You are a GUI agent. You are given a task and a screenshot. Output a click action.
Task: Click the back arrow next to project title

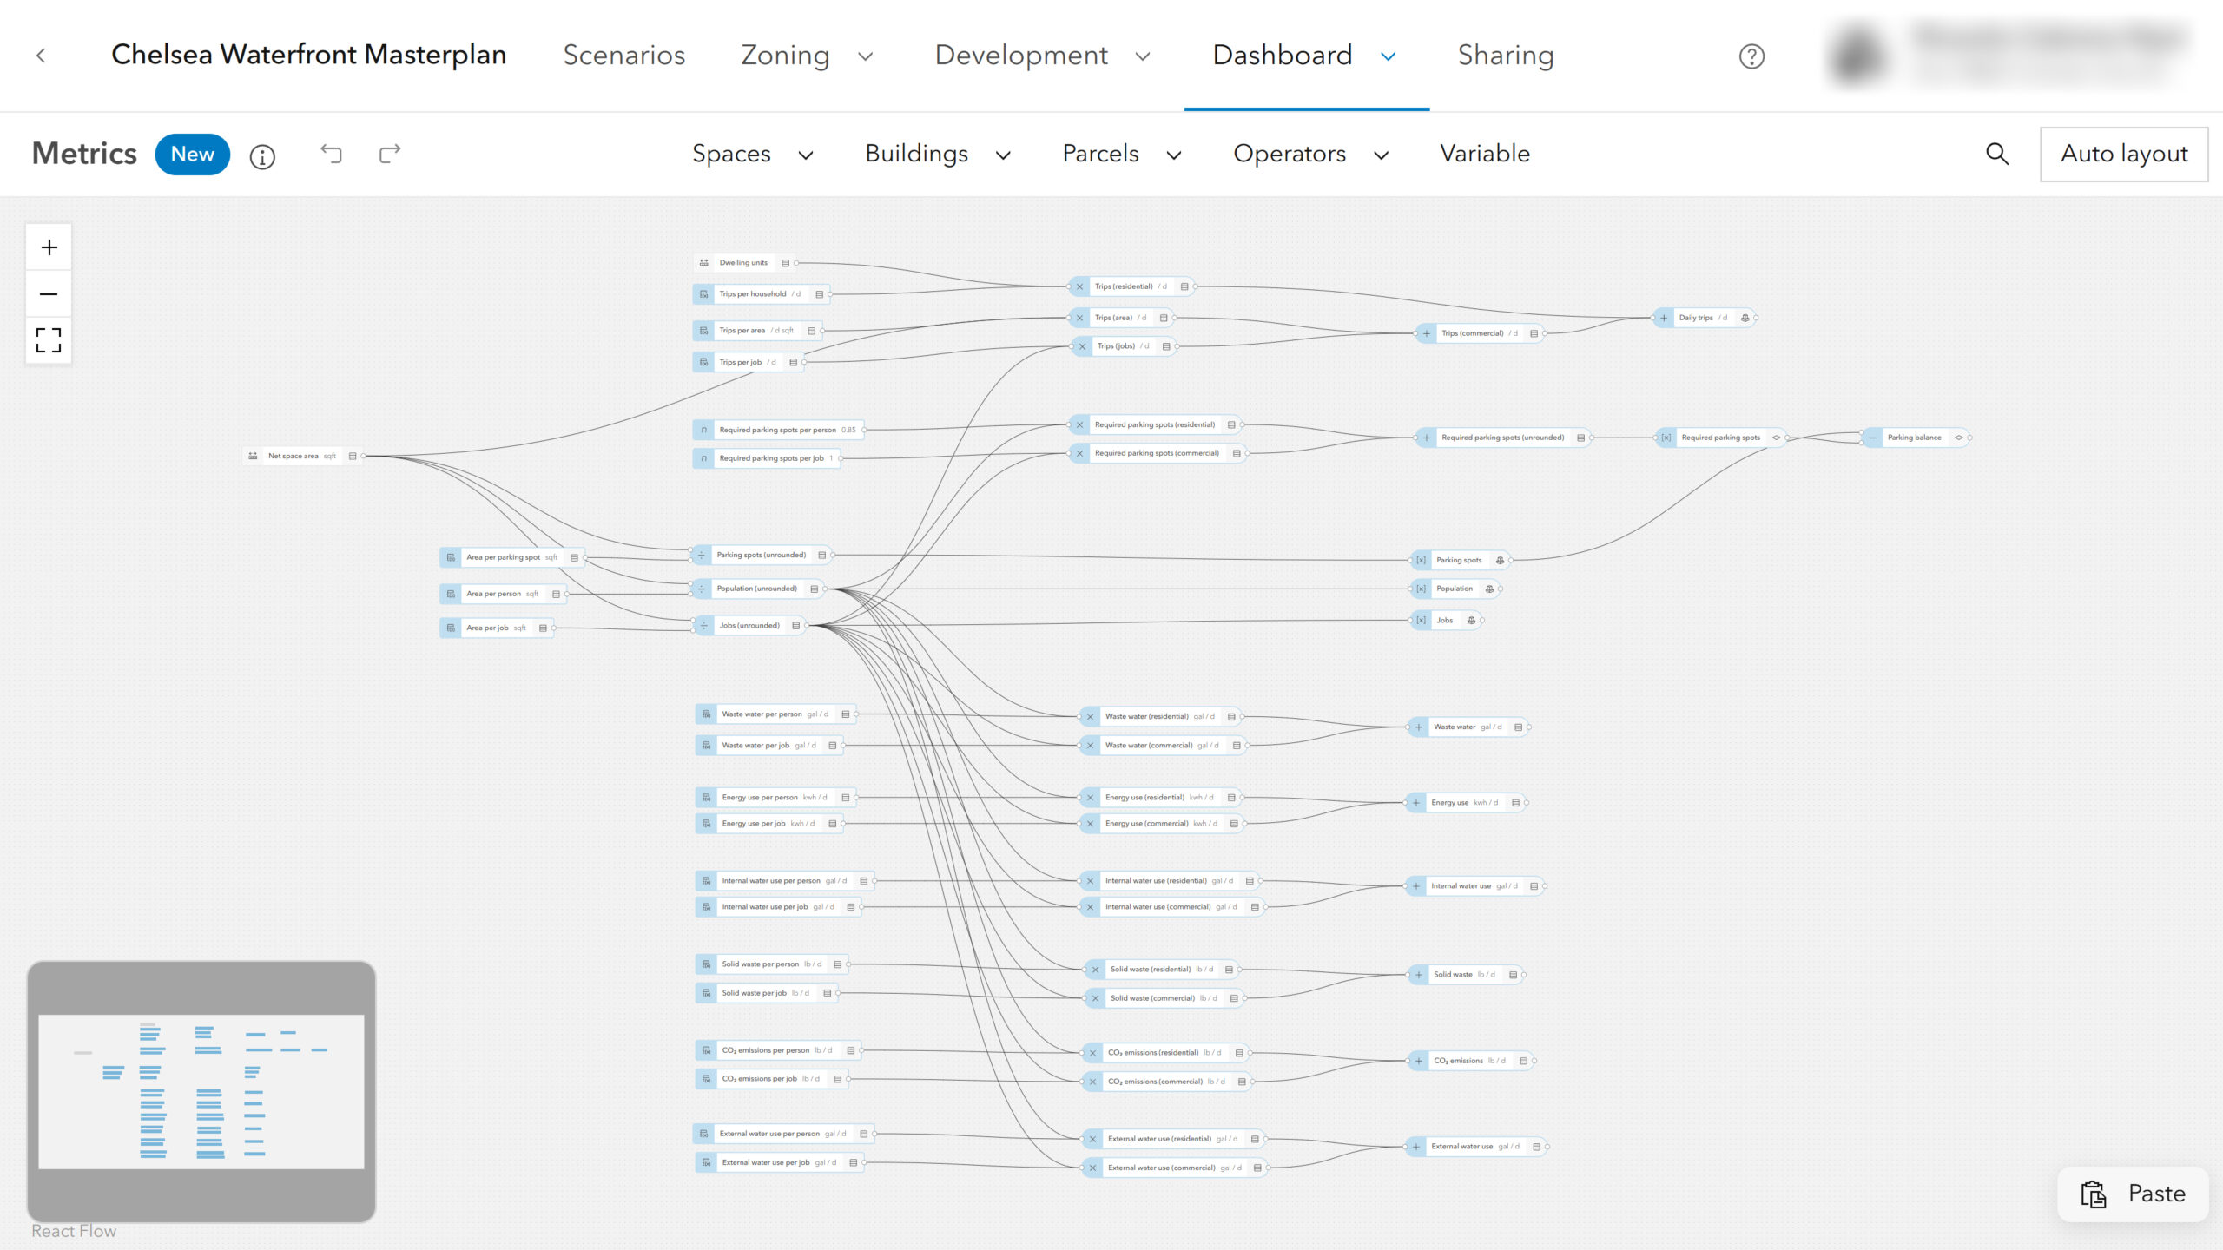41,56
